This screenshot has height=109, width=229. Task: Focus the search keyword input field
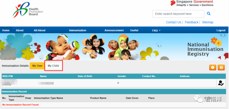pos(178,14)
